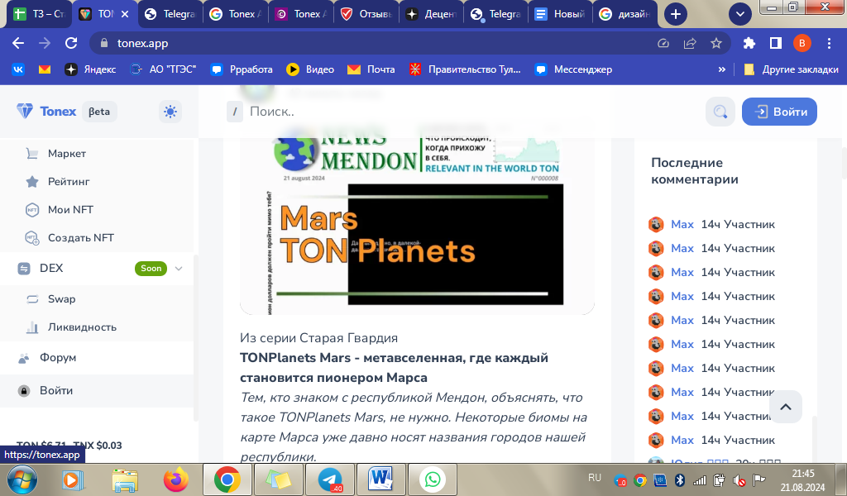Click the blue Войти button in header

click(779, 112)
